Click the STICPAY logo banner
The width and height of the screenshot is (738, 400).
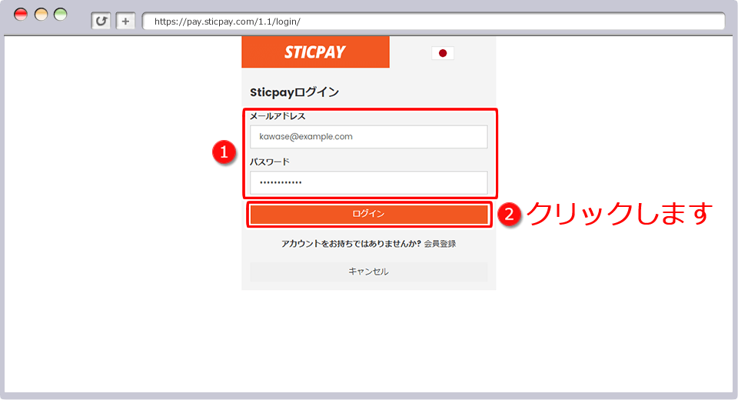[x=315, y=52]
